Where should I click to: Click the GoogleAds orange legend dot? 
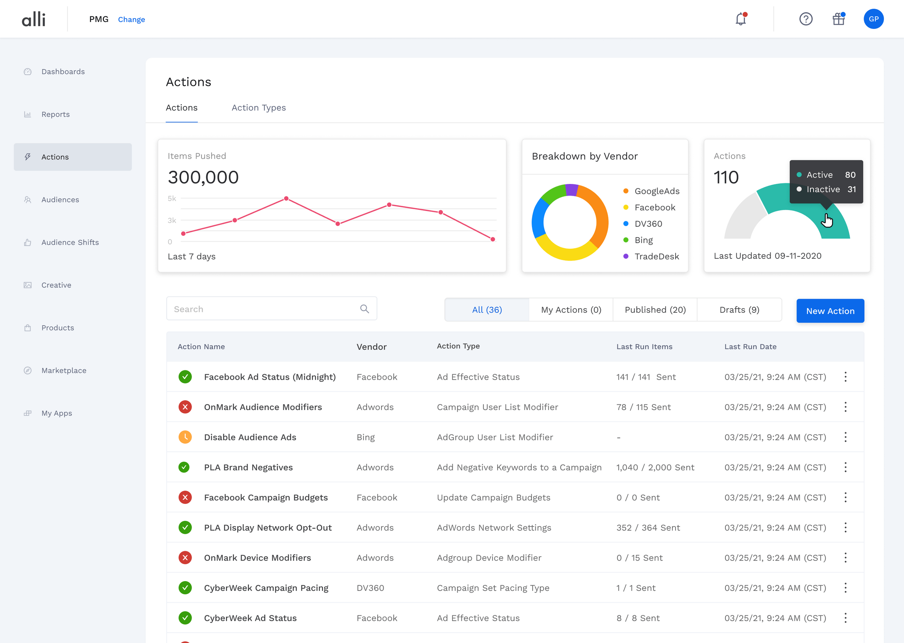pos(626,191)
